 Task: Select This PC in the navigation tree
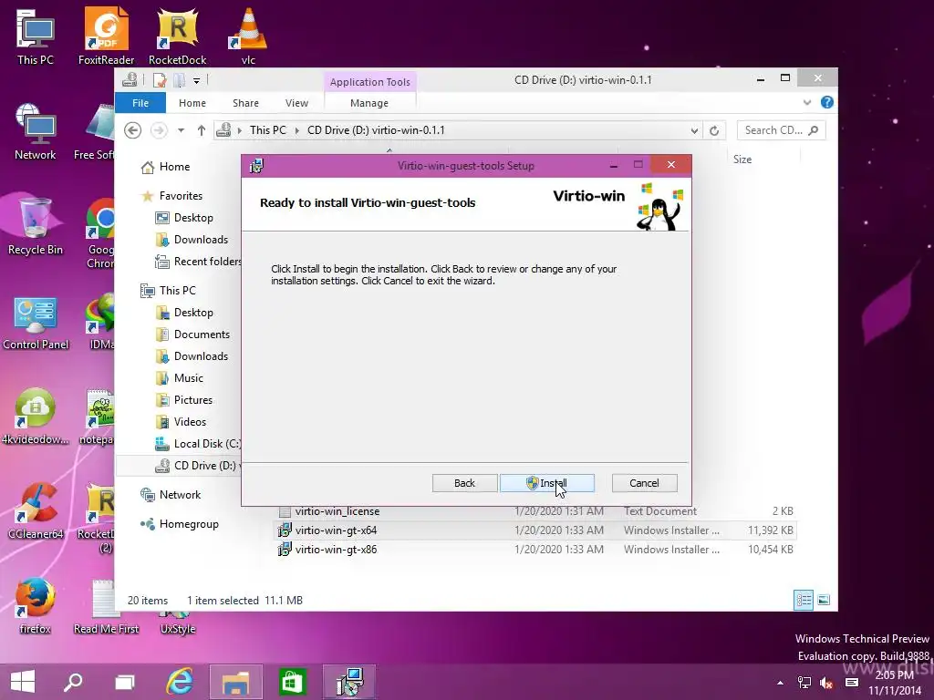tap(177, 291)
